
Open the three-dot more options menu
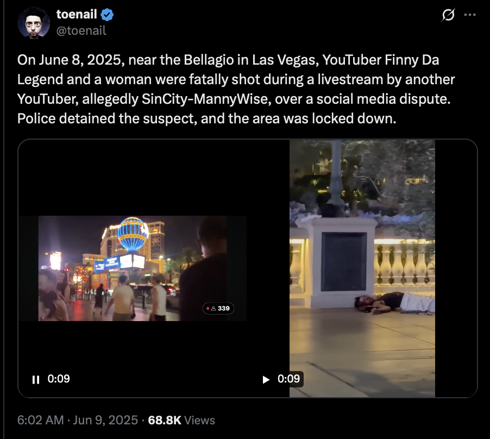(470, 15)
